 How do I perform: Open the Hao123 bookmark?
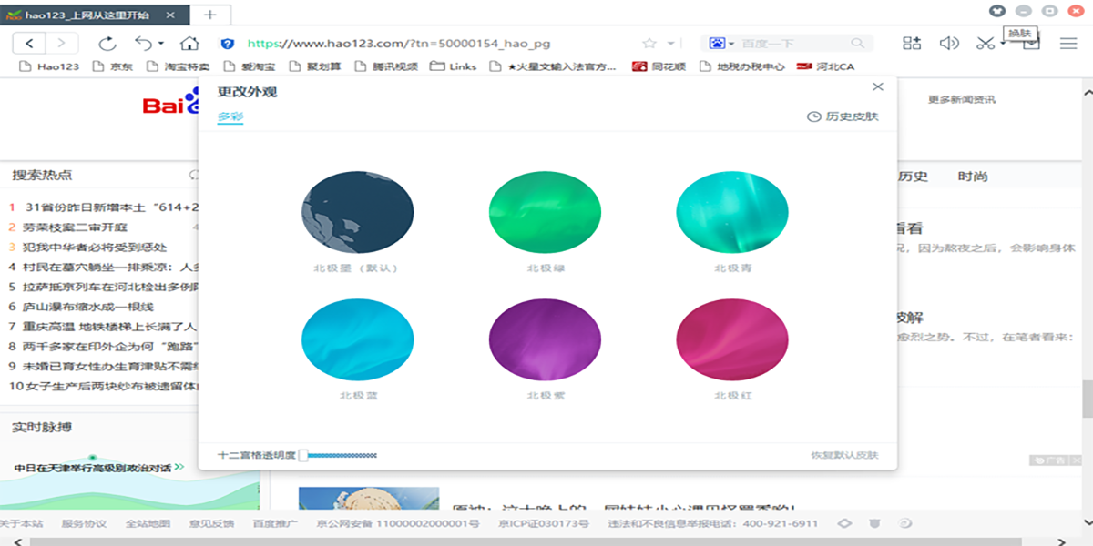[x=50, y=66]
